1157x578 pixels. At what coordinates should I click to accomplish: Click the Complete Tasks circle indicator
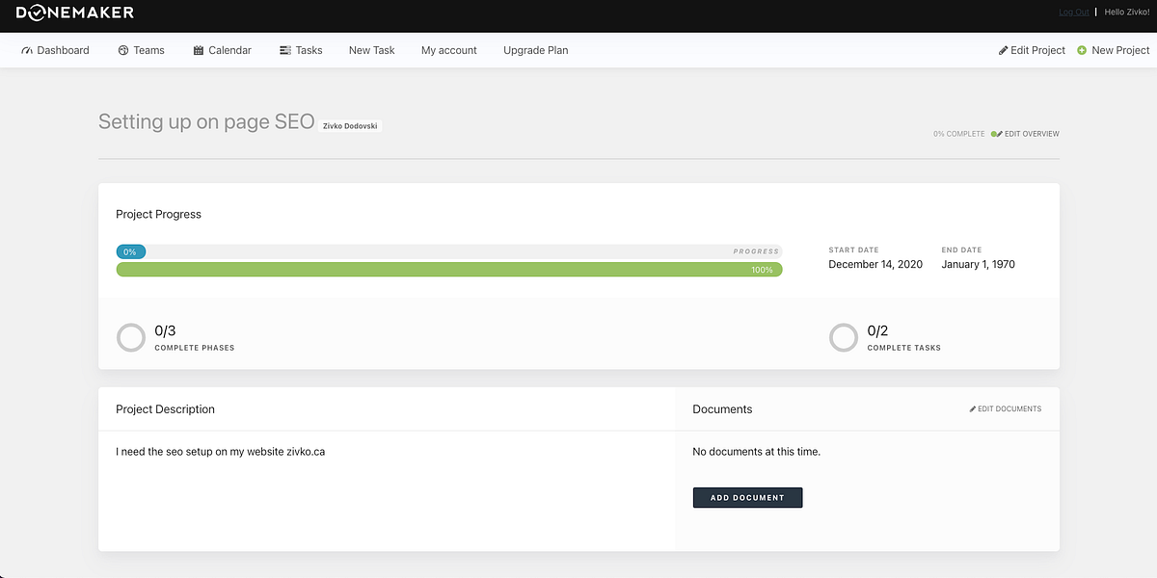pyautogui.click(x=844, y=337)
